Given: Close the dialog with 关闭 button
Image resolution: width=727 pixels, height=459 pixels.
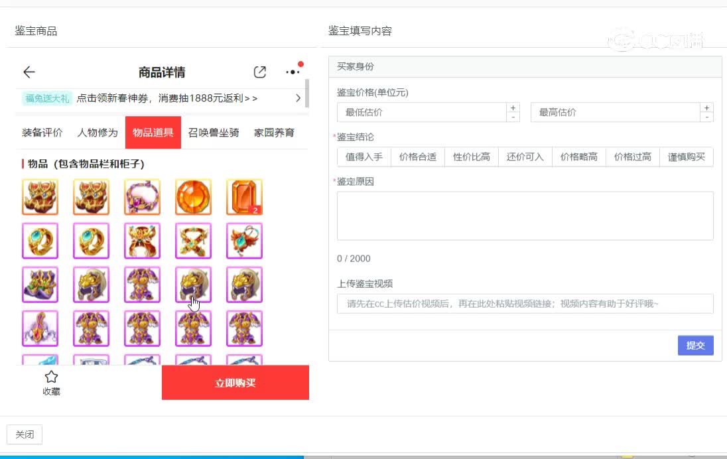Looking at the screenshot, I should click(25, 434).
